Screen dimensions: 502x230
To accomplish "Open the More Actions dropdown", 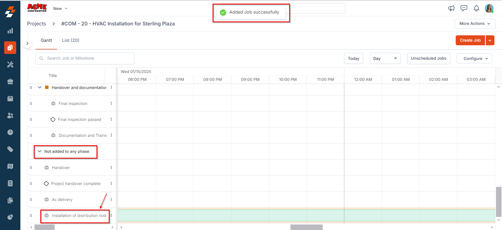I will 475,24.
